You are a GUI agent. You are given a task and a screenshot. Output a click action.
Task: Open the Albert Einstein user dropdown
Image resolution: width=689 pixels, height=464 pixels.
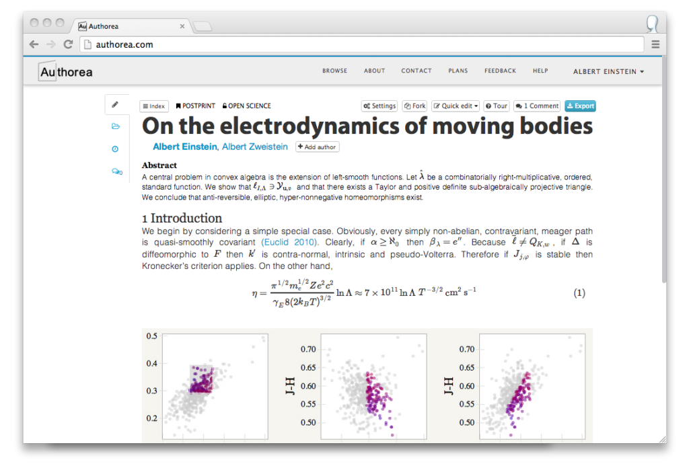608,71
